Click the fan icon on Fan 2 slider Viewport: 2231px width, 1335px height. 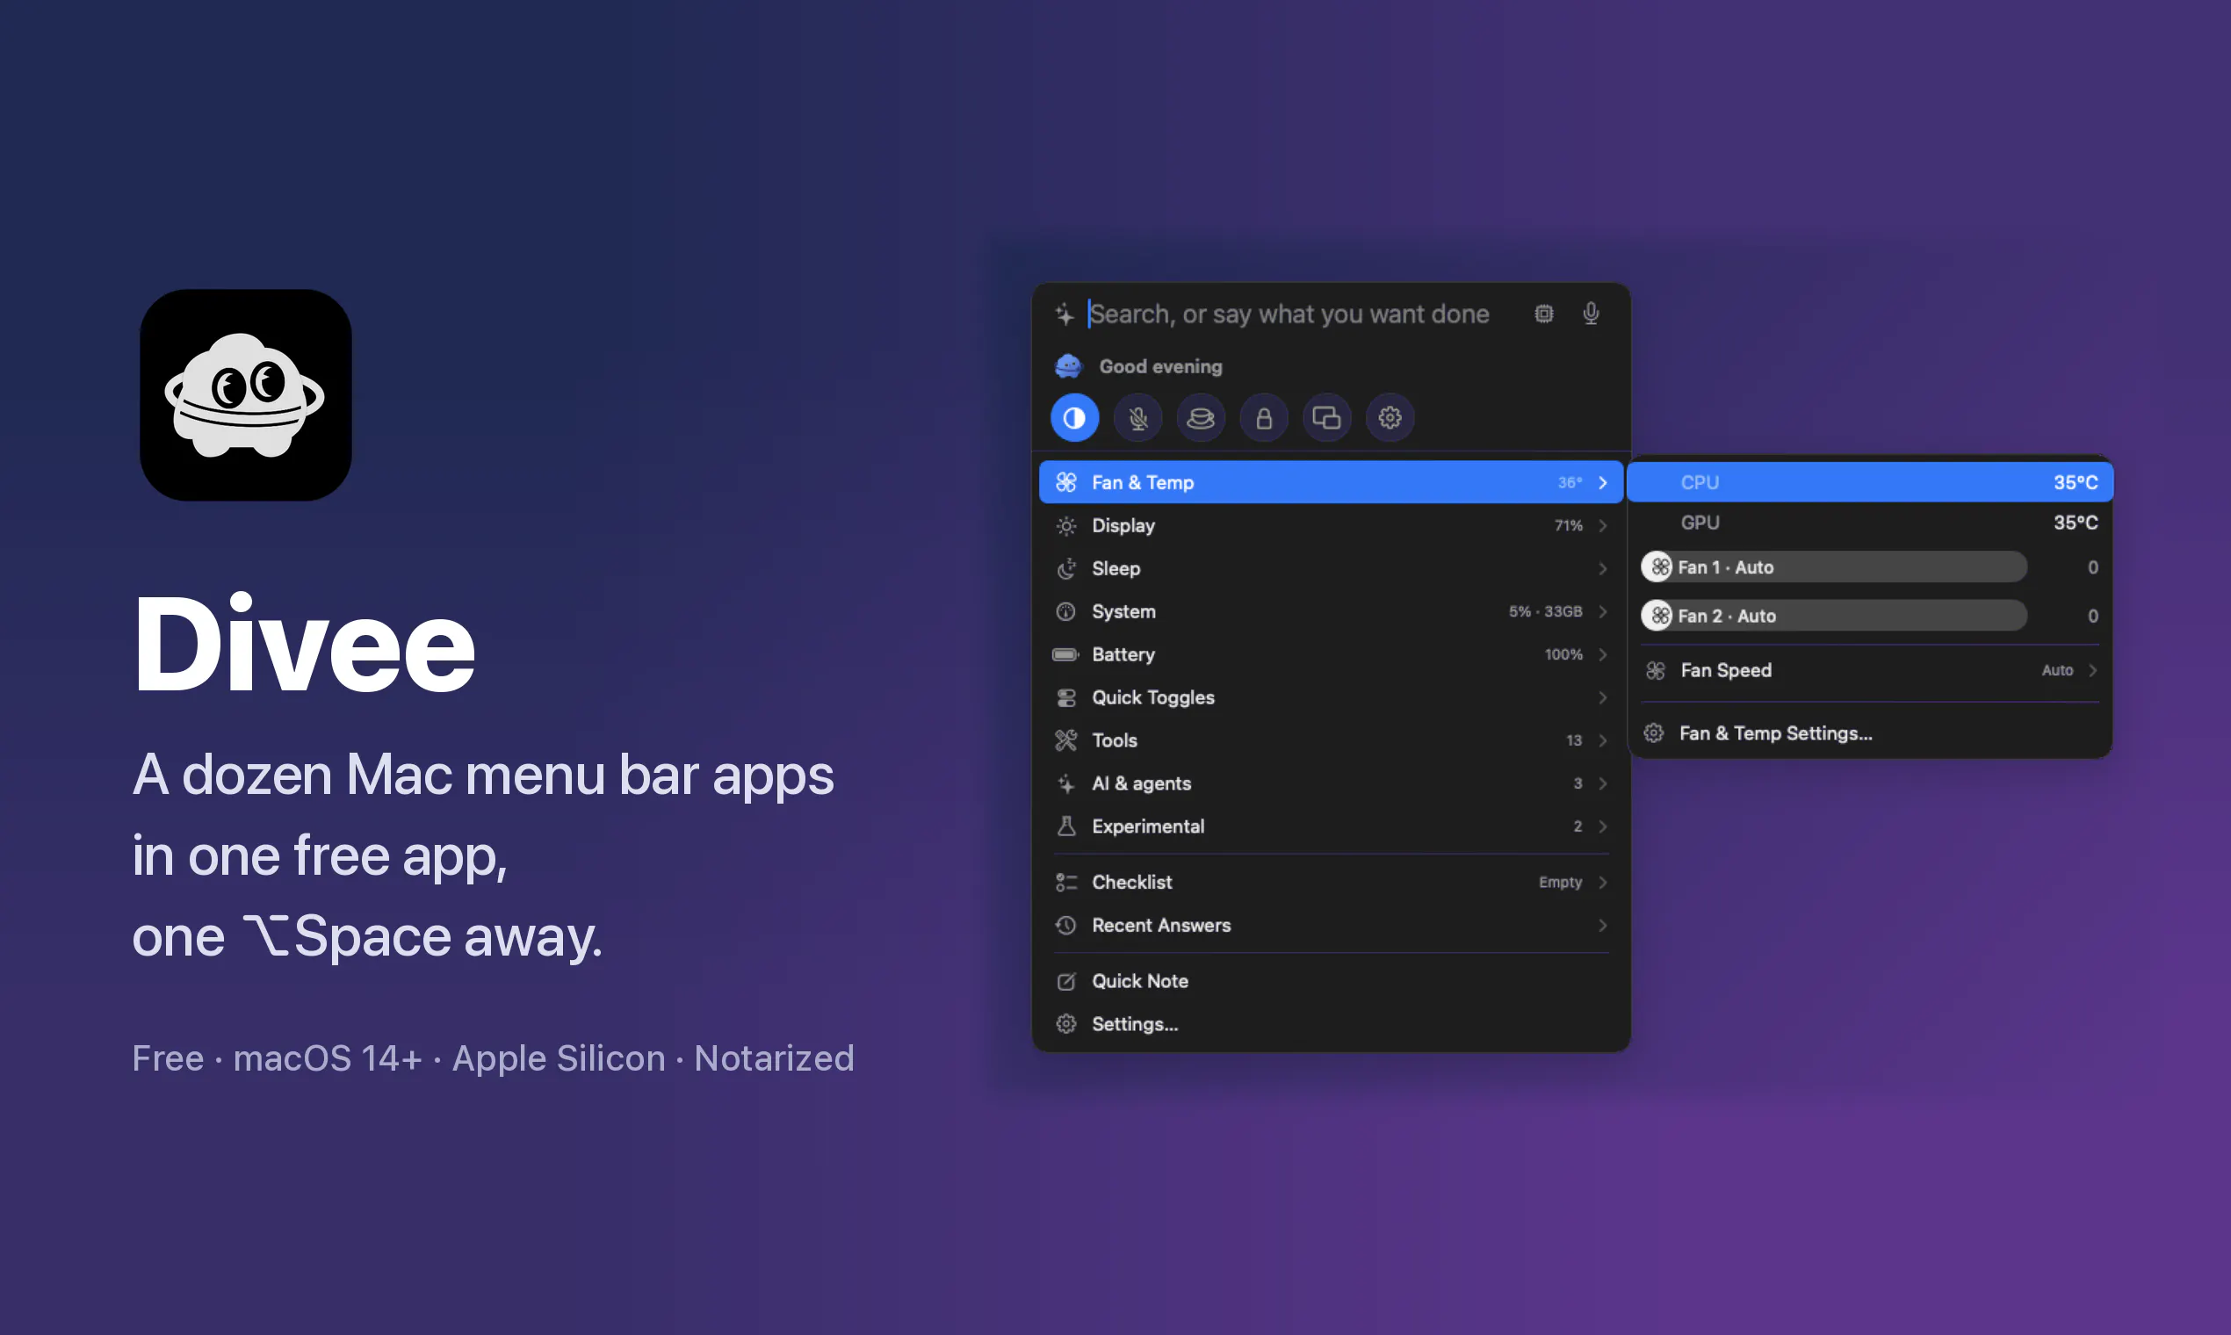click(x=1660, y=616)
